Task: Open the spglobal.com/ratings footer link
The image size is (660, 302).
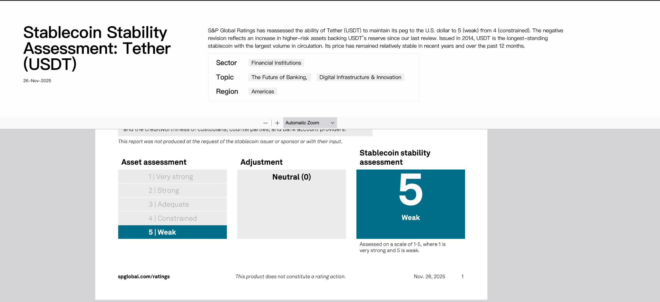Action: [x=144, y=277]
